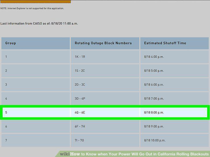Image resolution: width=210 pixels, height=157 pixels.
Task: Select the 6F - 7H block cell
Action: [105, 127]
